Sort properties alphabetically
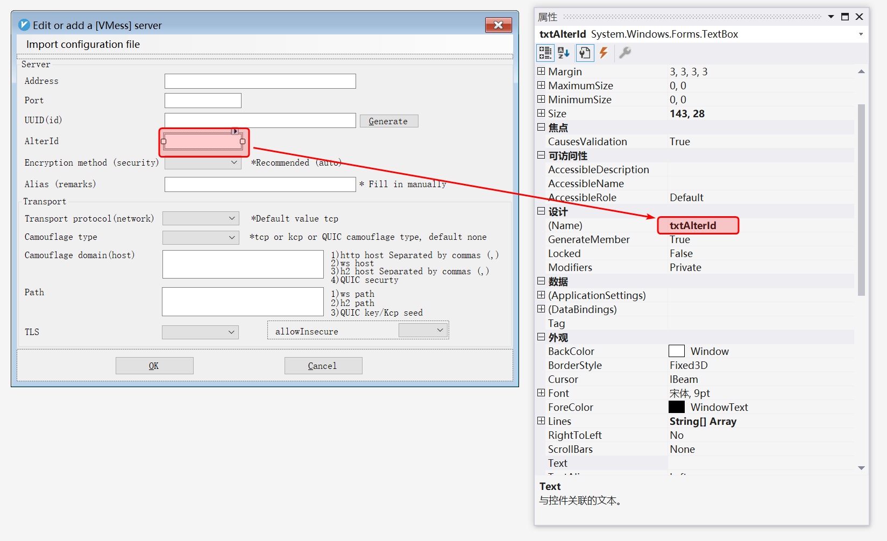 click(563, 53)
